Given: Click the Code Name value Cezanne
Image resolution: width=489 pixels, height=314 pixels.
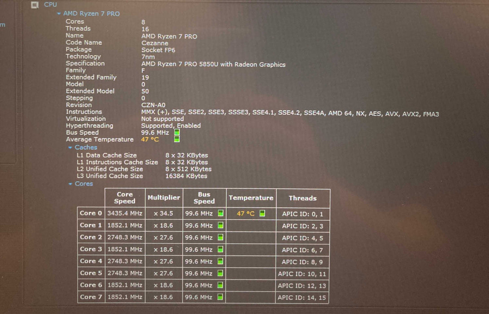Looking at the screenshot, I should coord(155,43).
